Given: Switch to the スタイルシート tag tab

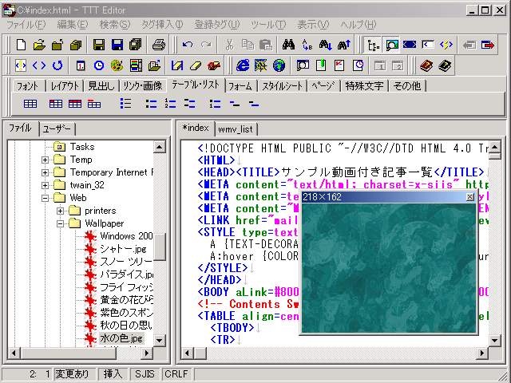Looking at the screenshot, I should [282, 86].
